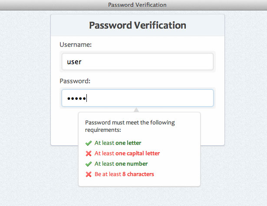This screenshot has width=267, height=206.
Task: Focus the Password input field
Action: point(137,98)
